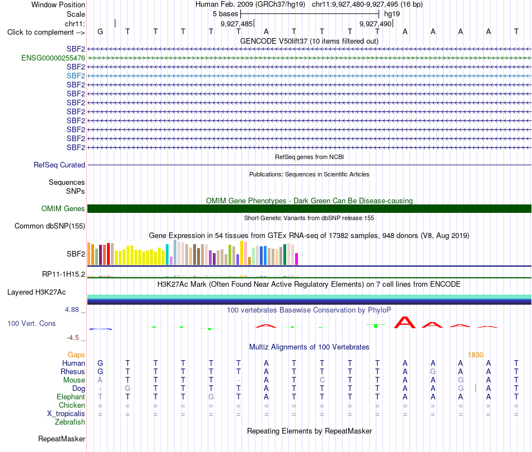Select the RefSeq Curated track label

click(59, 165)
